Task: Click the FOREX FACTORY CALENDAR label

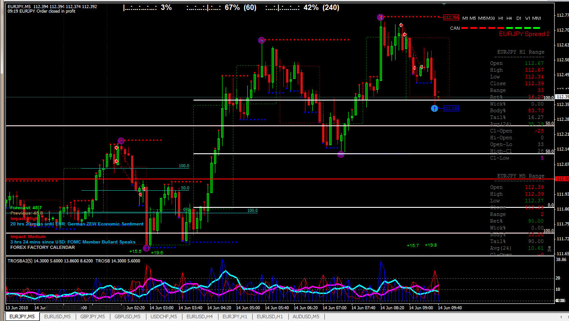Action: point(43,248)
